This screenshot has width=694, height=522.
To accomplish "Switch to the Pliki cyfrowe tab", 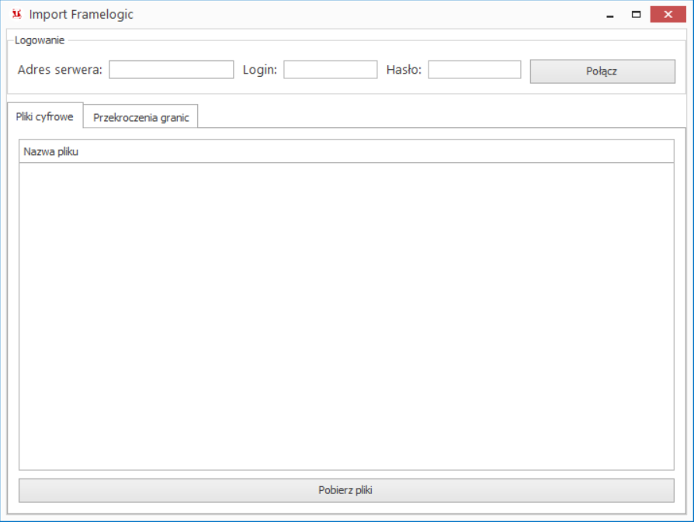I will pyautogui.click(x=45, y=116).
